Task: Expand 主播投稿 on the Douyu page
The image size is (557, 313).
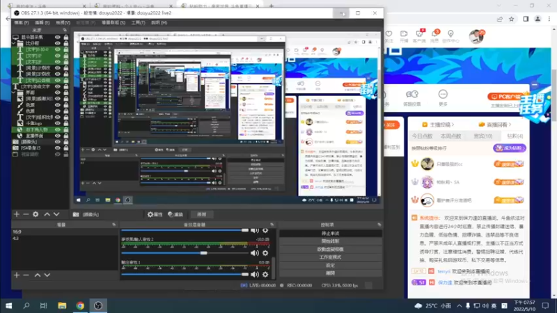Action: 438,125
